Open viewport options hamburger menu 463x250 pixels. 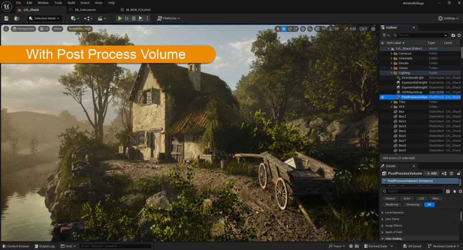[x=6, y=28]
